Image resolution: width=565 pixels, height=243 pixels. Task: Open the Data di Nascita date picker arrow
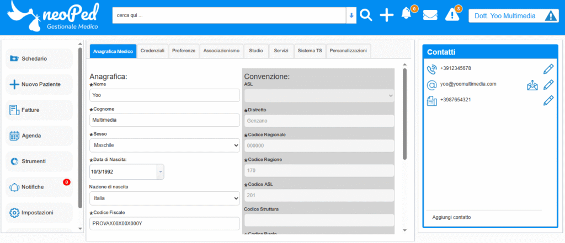pyautogui.click(x=161, y=172)
